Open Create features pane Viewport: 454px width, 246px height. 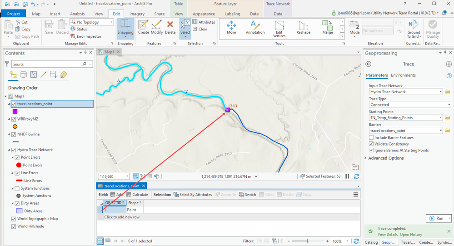(x=143, y=27)
